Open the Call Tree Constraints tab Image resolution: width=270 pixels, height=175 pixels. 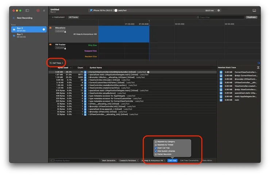pyautogui.click(x=189, y=160)
